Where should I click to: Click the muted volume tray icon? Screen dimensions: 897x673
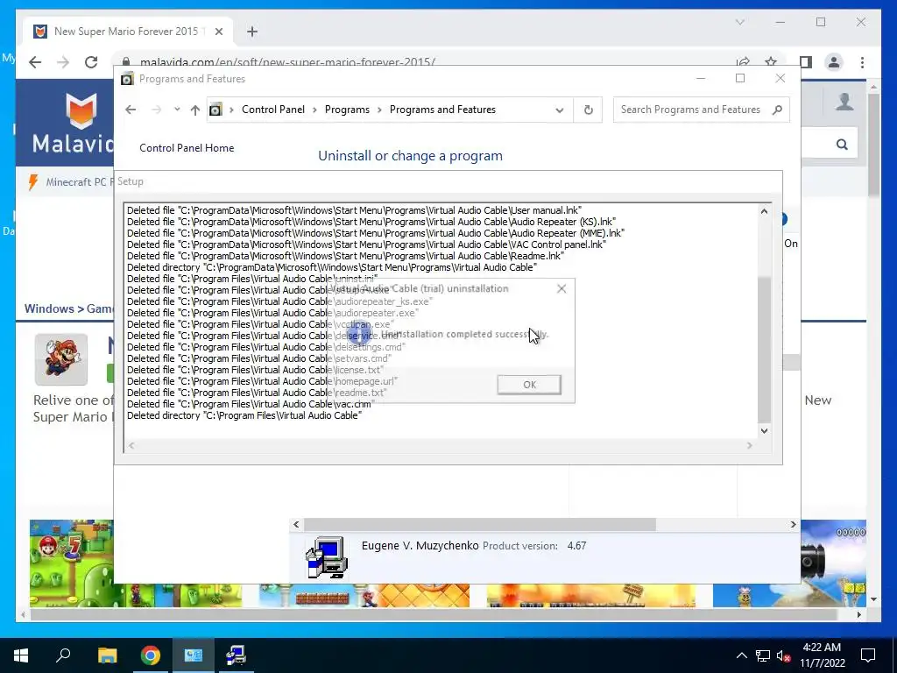pos(783,655)
